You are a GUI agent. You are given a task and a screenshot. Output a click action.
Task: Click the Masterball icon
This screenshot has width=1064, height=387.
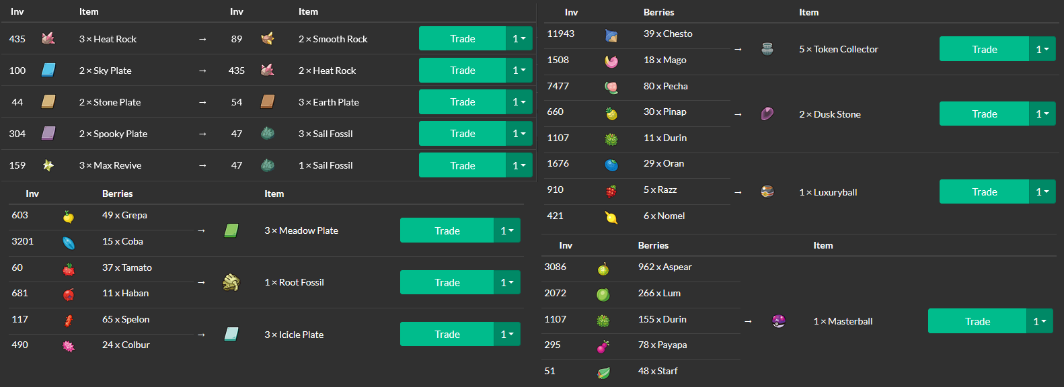click(x=779, y=321)
